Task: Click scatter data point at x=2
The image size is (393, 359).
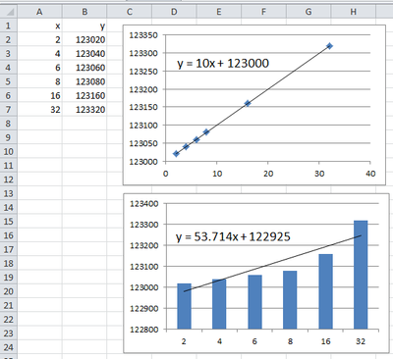Action: [176, 154]
